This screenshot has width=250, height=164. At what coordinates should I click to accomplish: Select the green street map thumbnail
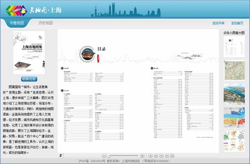pos(234,70)
